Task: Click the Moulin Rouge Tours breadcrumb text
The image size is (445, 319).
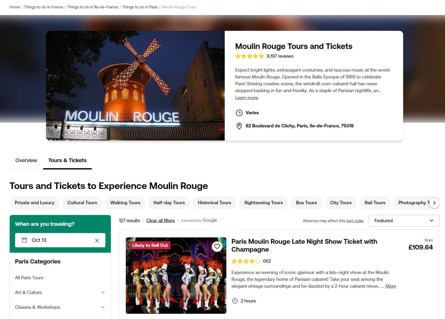Action: point(179,7)
